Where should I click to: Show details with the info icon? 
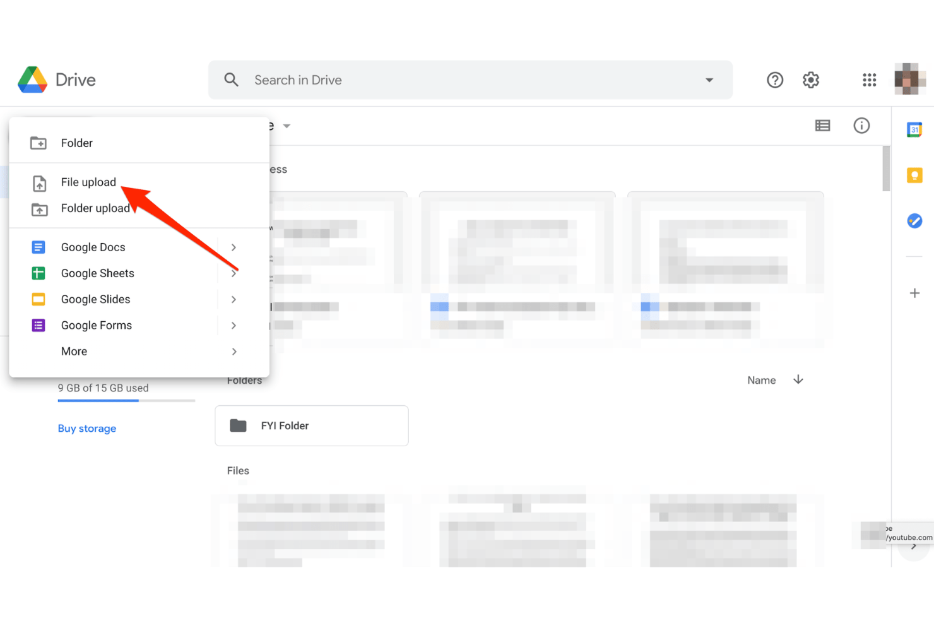point(861,126)
